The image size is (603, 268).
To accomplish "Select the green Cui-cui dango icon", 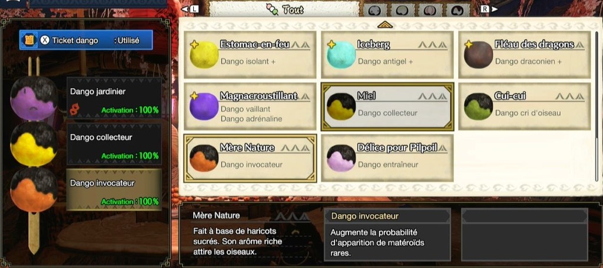I will pyautogui.click(x=478, y=106).
